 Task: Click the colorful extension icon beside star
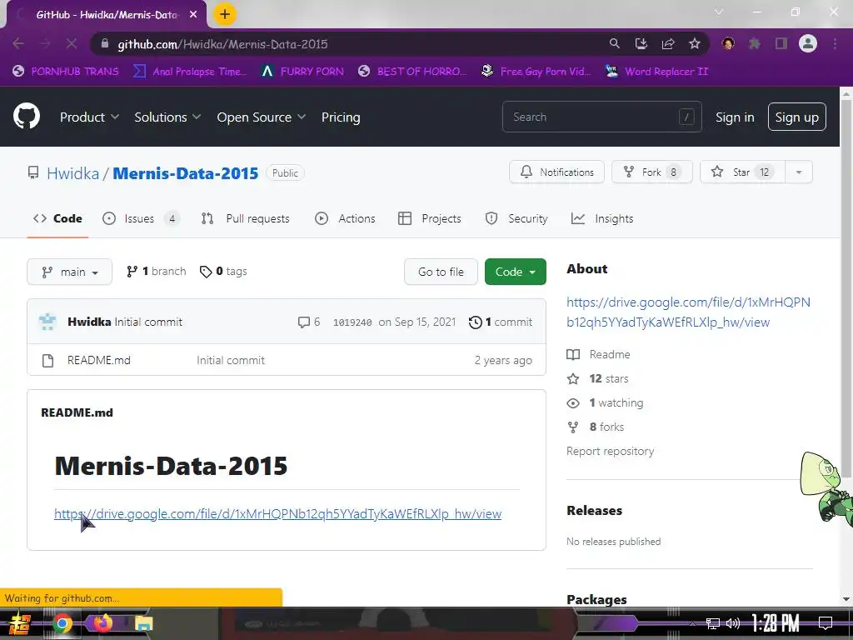728,43
